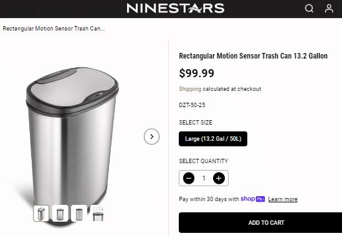Open the Learn more link
The height and width of the screenshot is (236, 342).
pos(283,199)
